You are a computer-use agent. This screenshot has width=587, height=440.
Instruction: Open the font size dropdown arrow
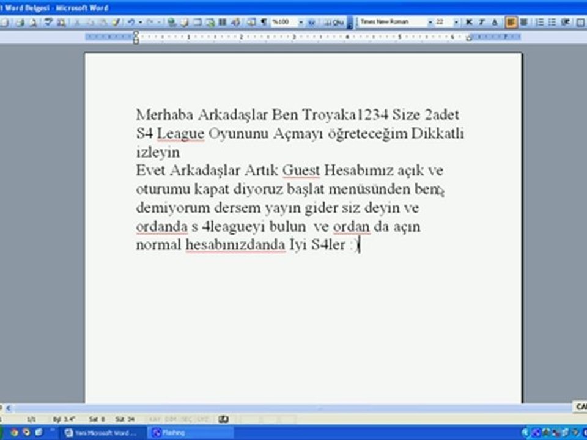point(456,23)
